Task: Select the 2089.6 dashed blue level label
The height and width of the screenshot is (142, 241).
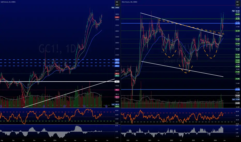Action: pos(117,60)
